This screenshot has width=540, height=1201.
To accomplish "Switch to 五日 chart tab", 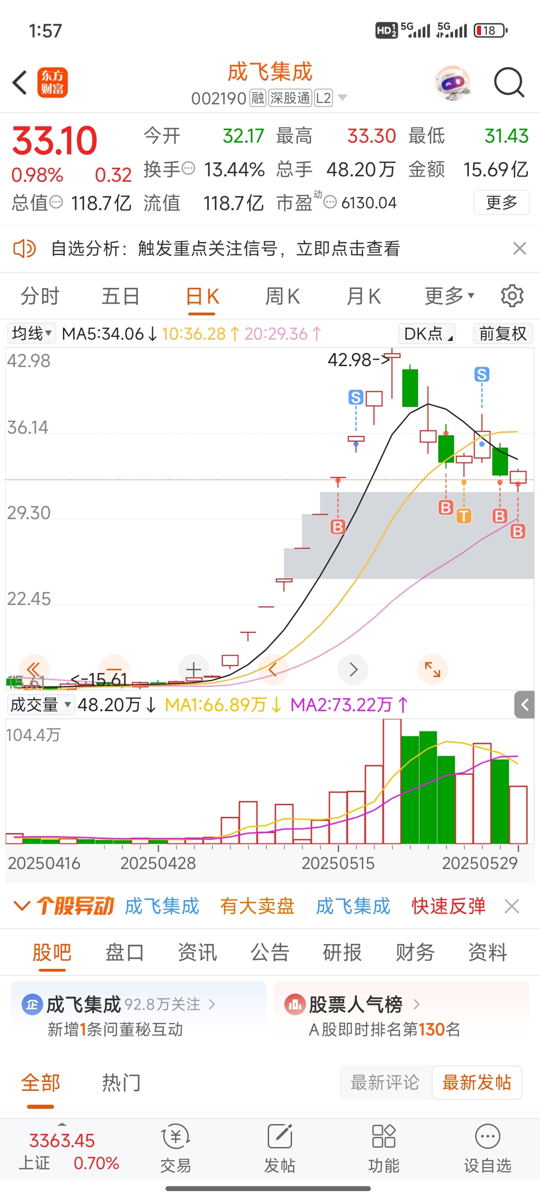I will (121, 296).
